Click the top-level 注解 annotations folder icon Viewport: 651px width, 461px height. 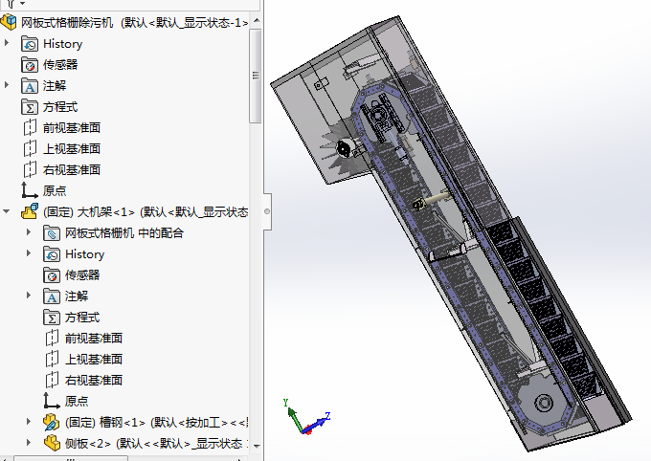pyautogui.click(x=30, y=86)
